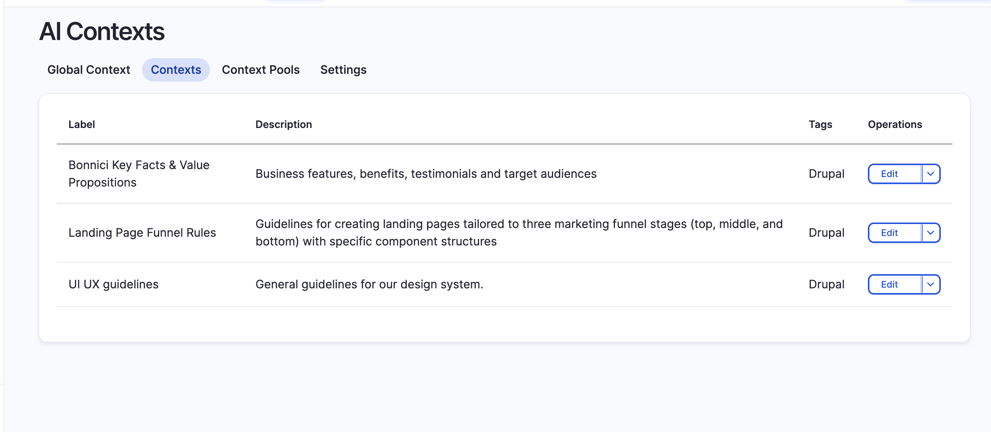The width and height of the screenshot is (991, 432).
Task: Select the Landing Page Funnel Rules label
Action: tap(142, 232)
